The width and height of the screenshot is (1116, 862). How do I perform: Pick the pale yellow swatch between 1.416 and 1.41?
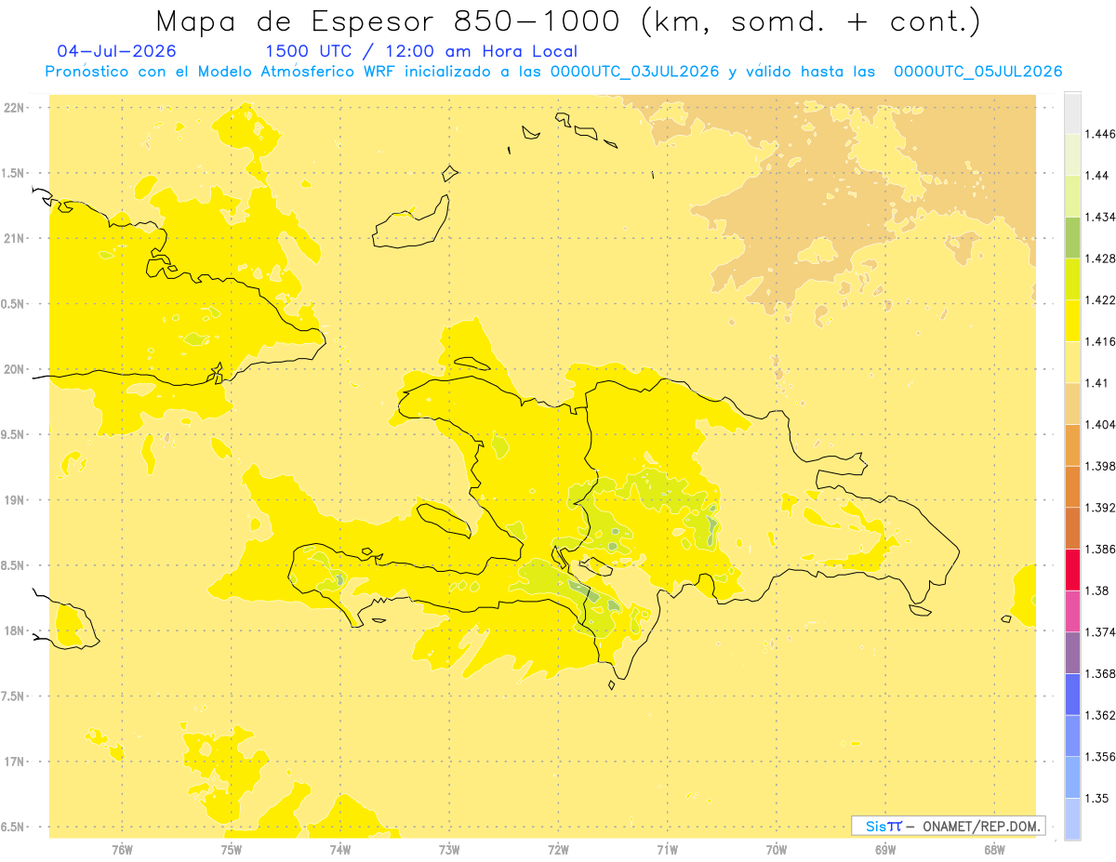click(1072, 362)
